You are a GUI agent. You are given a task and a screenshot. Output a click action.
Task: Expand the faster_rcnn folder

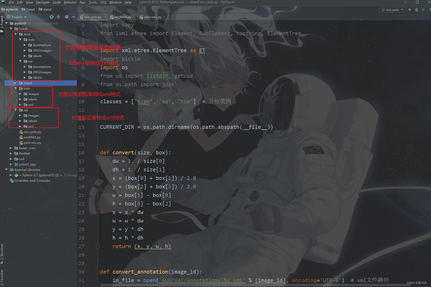(11, 148)
